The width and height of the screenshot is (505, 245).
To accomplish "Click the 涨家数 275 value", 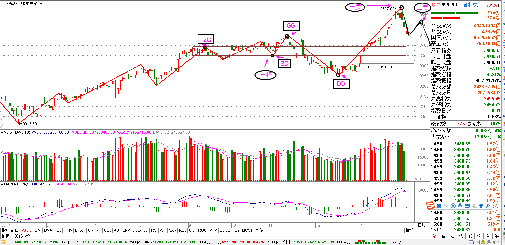I will [461, 124].
